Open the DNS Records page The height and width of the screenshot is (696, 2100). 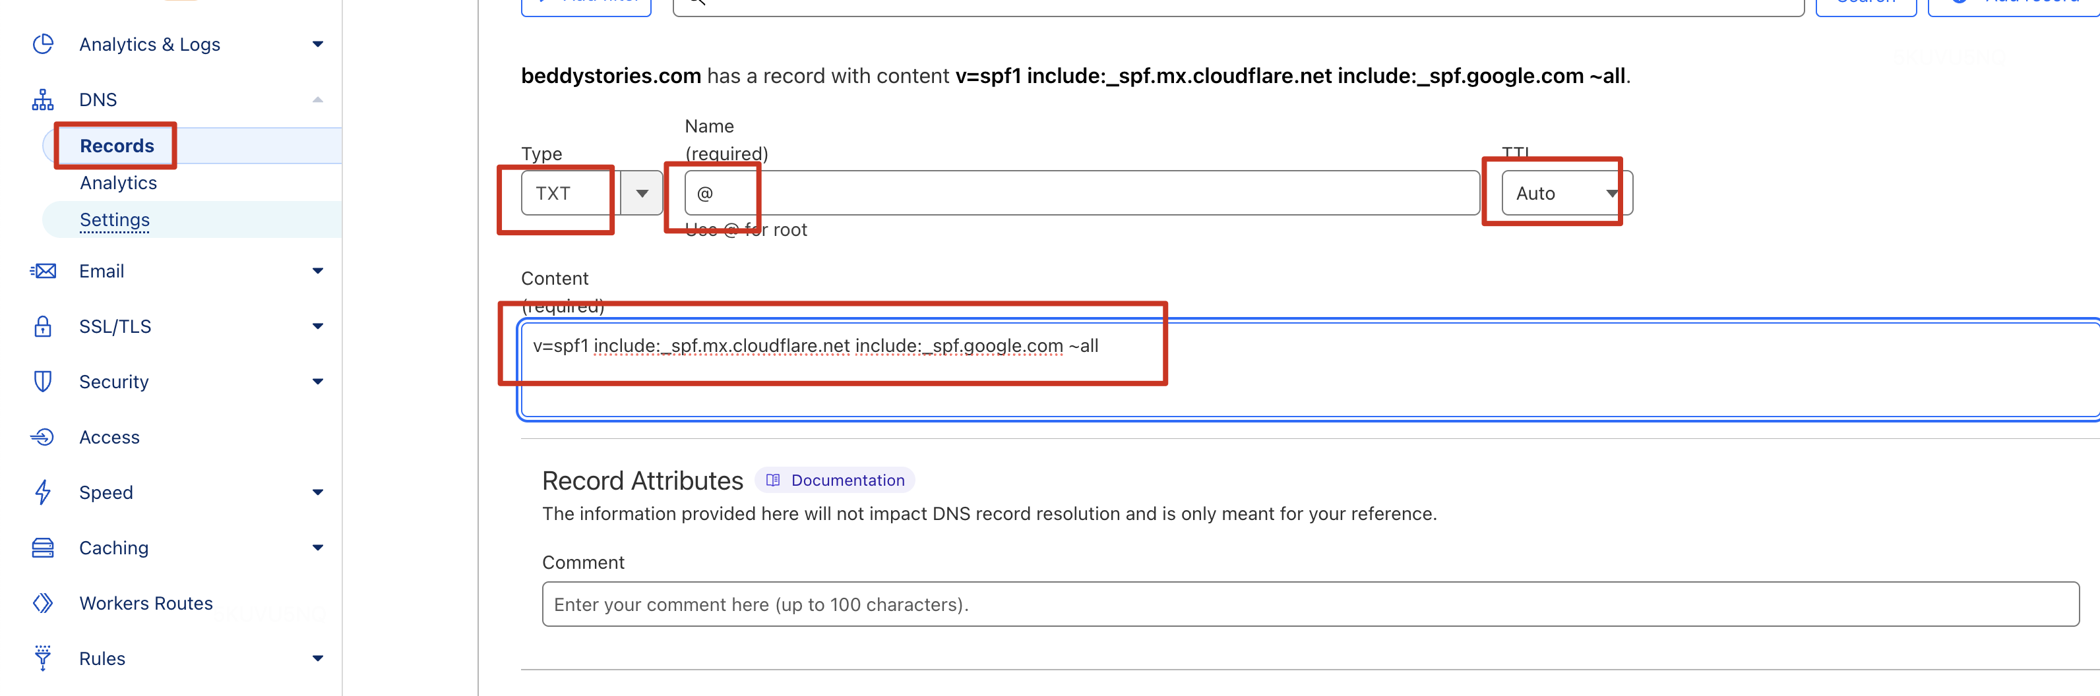click(117, 146)
